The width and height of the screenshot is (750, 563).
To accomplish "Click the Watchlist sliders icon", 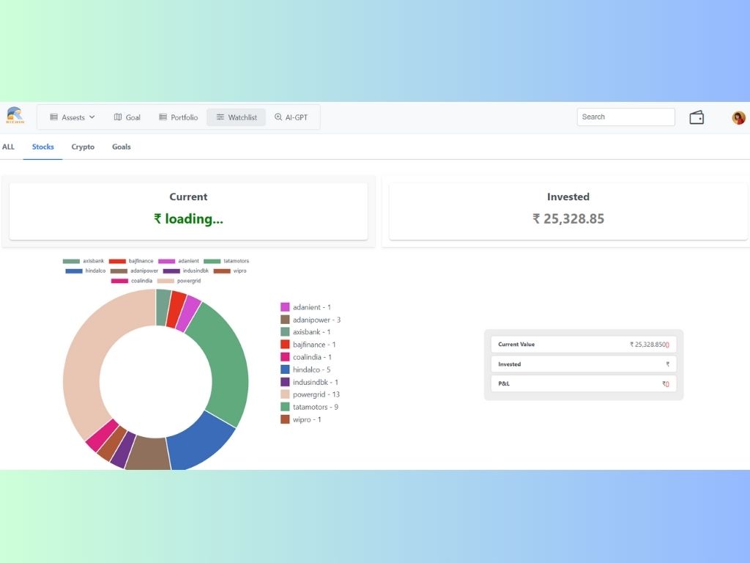I will pyautogui.click(x=220, y=117).
